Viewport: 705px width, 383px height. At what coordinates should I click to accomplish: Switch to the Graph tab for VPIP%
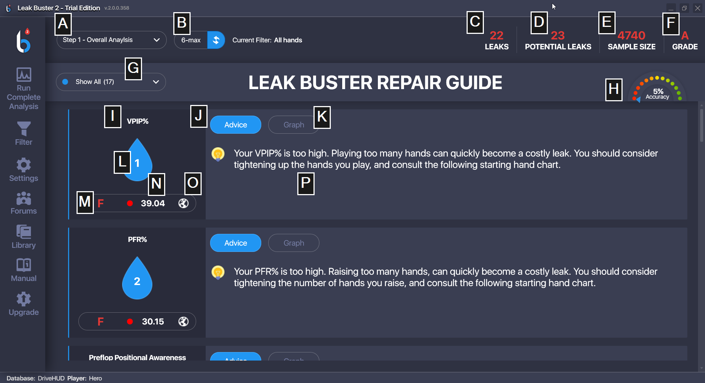click(294, 125)
